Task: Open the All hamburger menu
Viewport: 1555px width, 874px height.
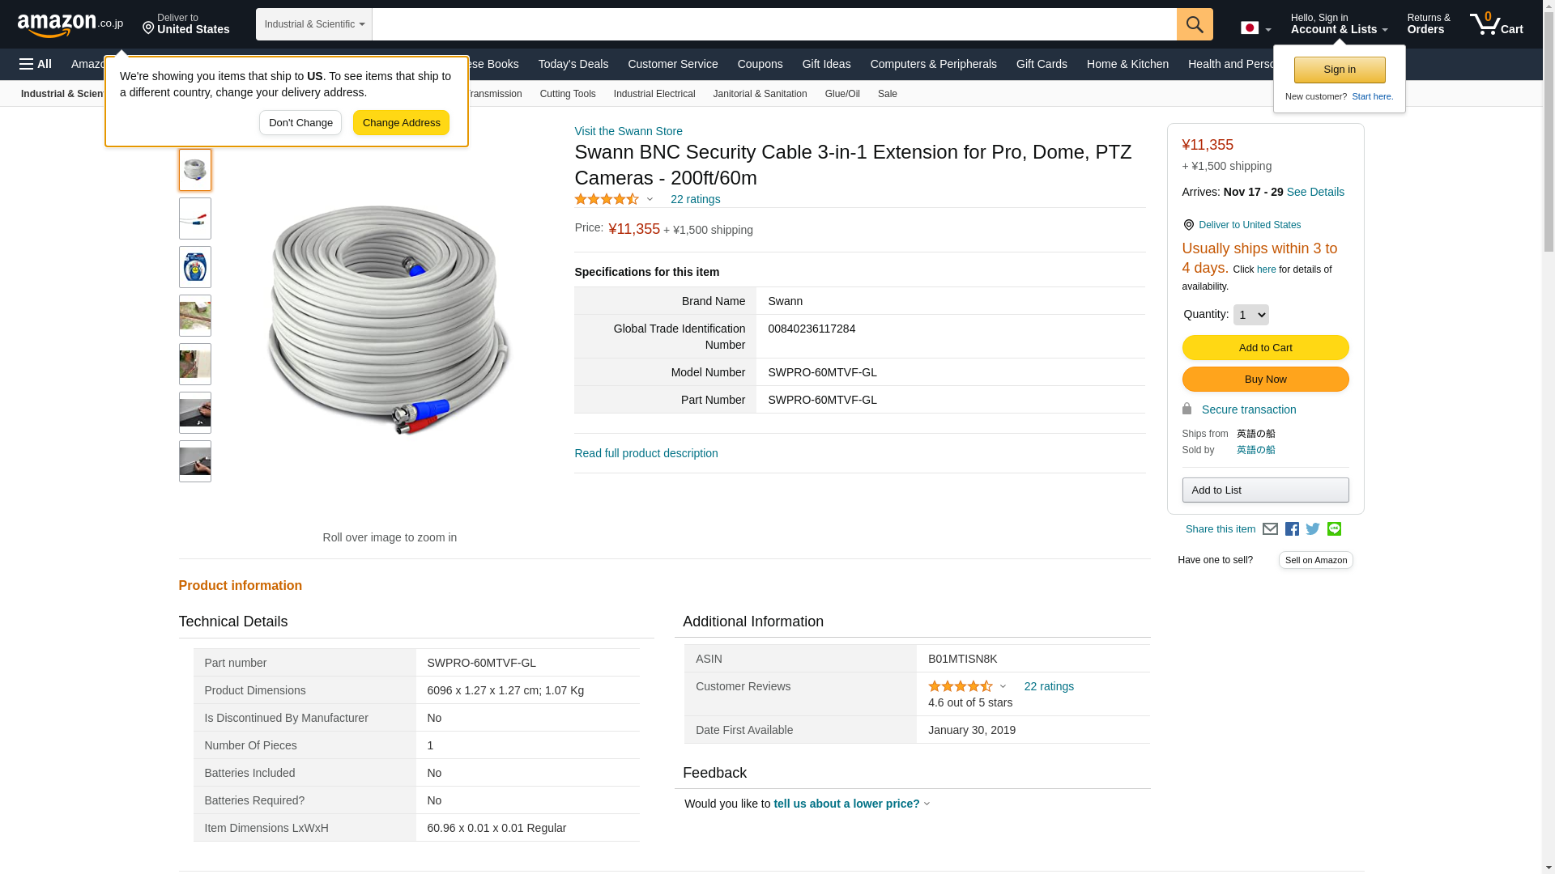Action: pos(36,64)
